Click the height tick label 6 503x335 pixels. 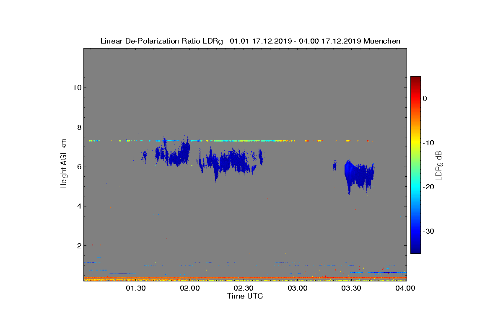tap(78, 167)
